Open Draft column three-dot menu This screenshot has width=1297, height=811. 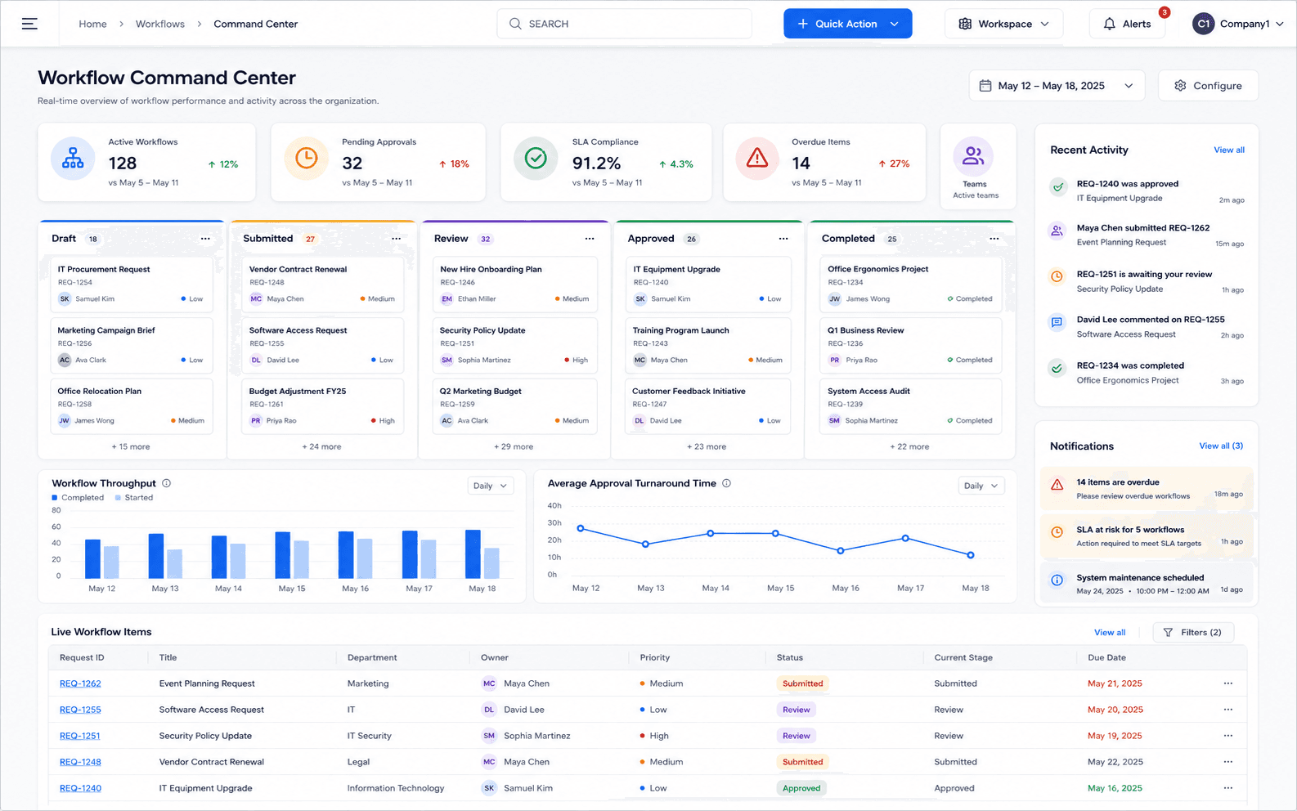[x=205, y=239]
